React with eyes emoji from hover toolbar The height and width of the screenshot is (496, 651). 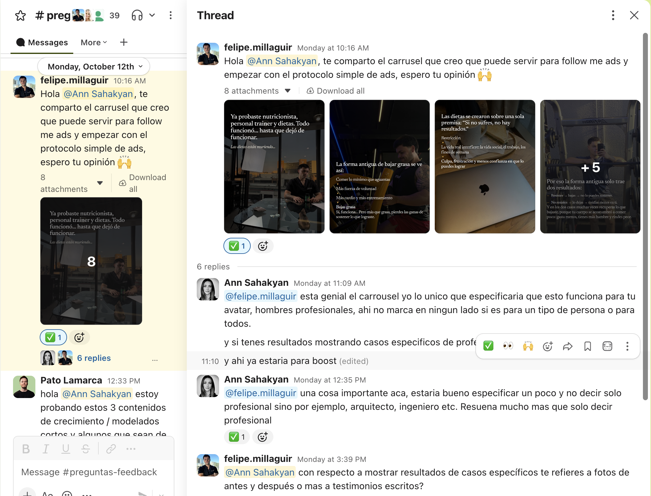click(x=508, y=346)
